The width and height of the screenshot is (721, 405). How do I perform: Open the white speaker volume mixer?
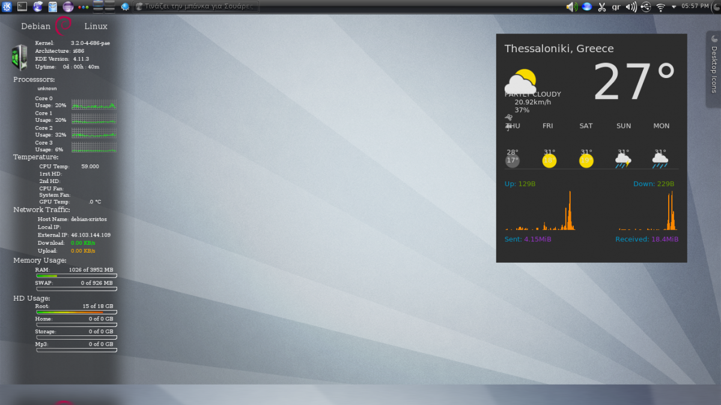631,7
